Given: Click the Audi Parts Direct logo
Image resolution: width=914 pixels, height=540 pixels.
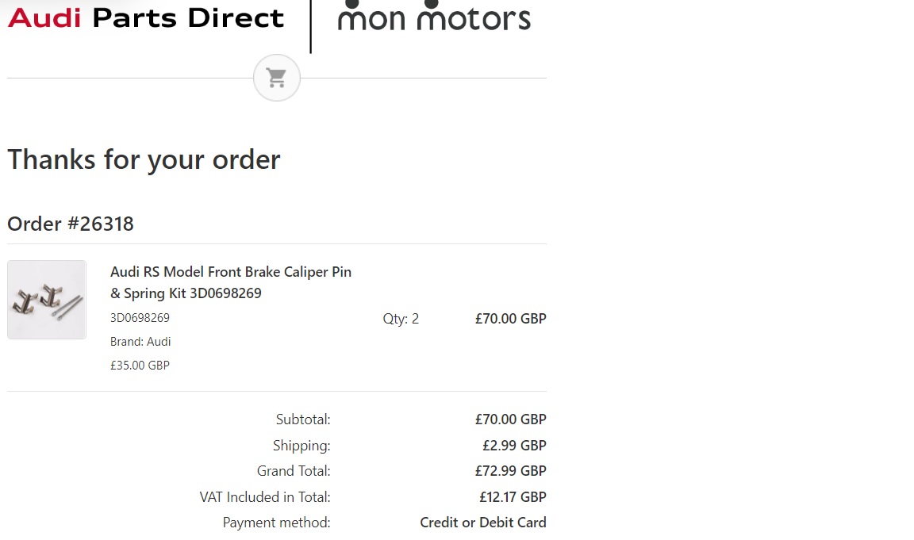Looking at the screenshot, I should (x=145, y=17).
